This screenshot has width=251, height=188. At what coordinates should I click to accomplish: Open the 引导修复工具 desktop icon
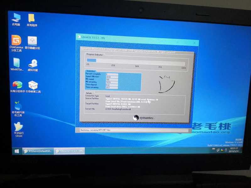click(x=33, y=87)
